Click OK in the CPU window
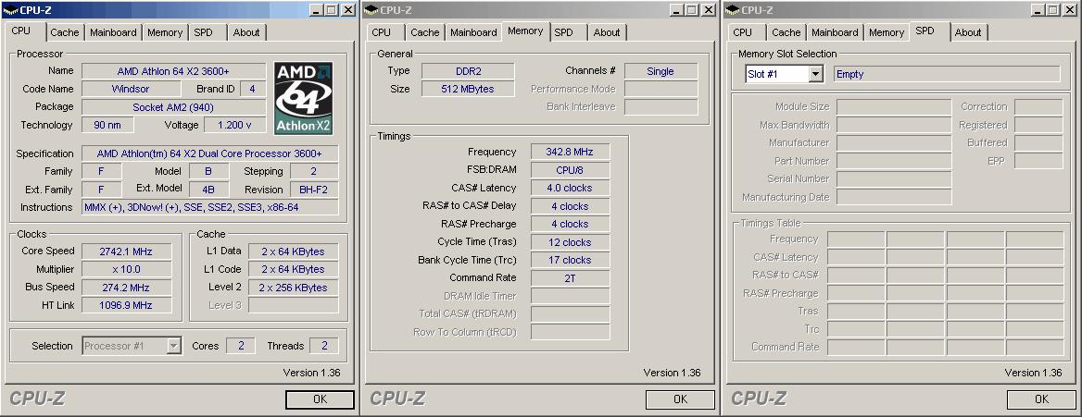 tap(320, 399)
